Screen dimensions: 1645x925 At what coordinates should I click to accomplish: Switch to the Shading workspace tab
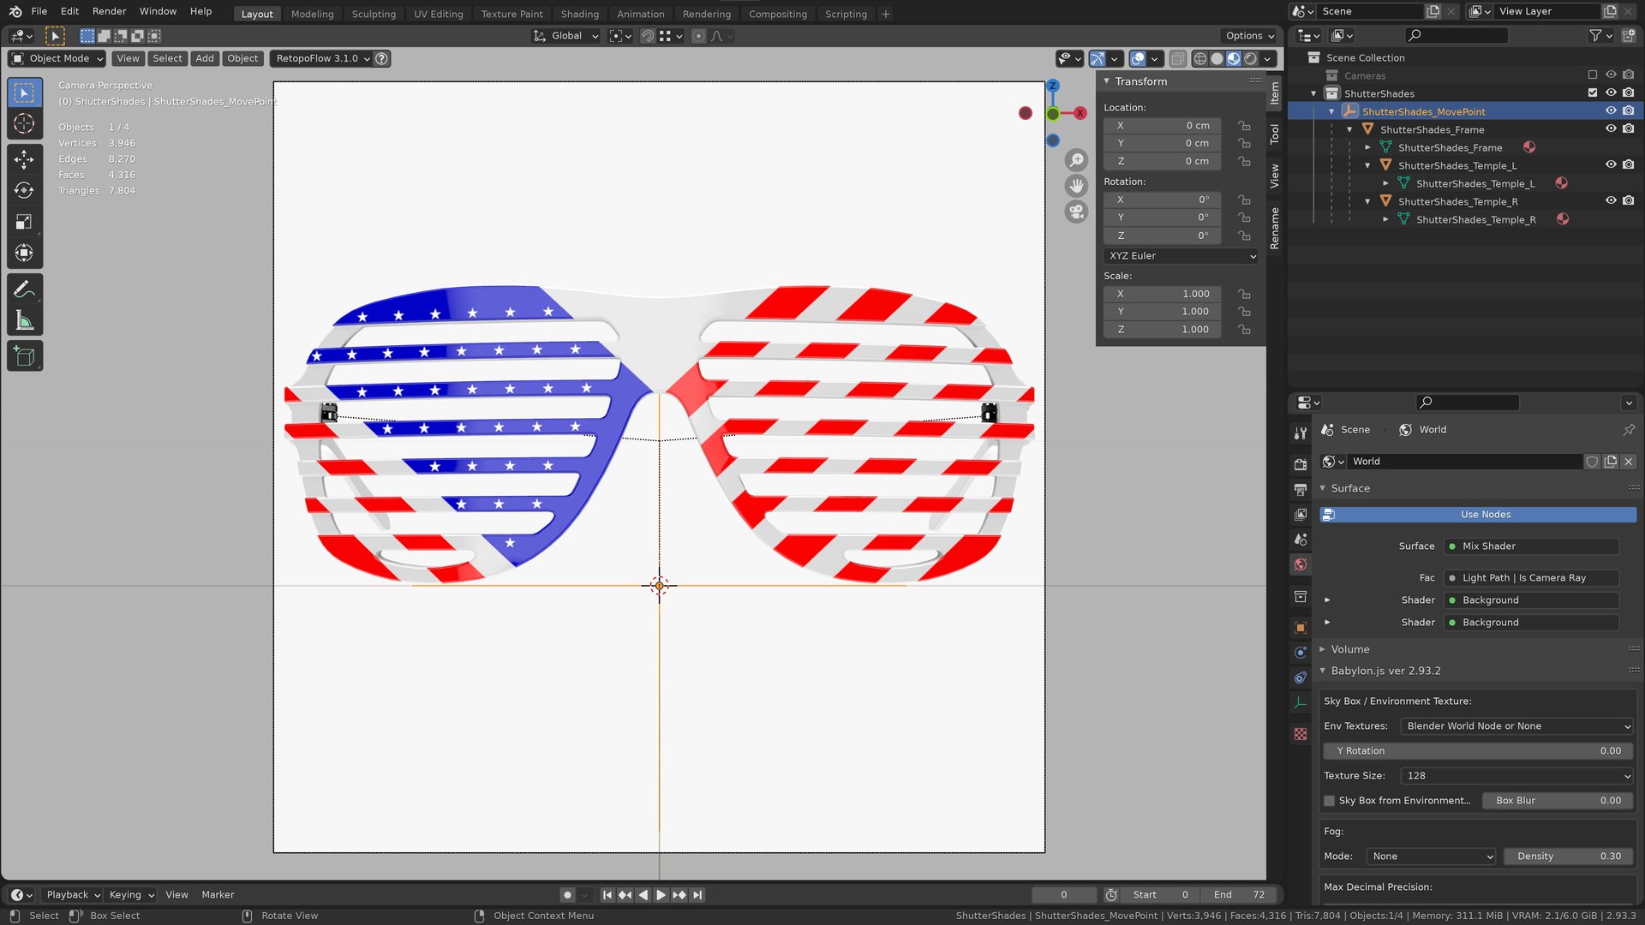click(579, 14)
